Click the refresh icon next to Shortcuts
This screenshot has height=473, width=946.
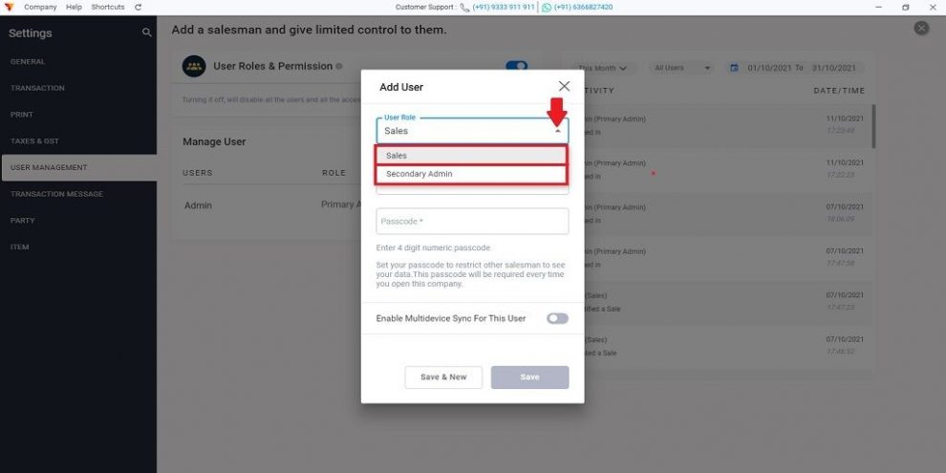point(139,8)
